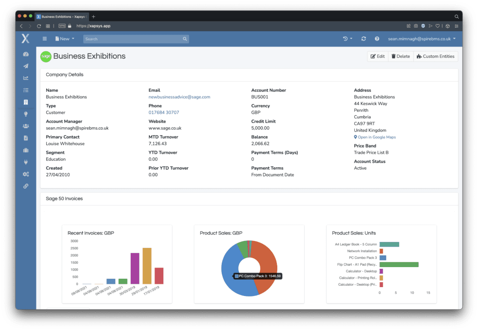The height and width of the screenshot is (330, 478).
Task: Click the yellow 29/01/2019 invoice bar
Action: point(147,266)
